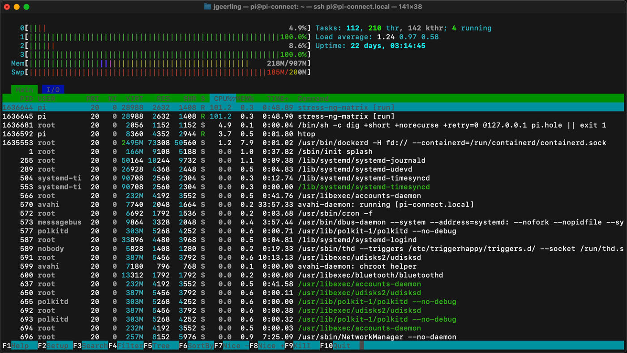Switch to the I/O tab
Screen dimensions: 627x353
(53, 89)
